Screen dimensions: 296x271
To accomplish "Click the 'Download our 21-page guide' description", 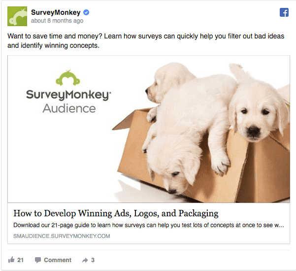I will coord(149,225).
